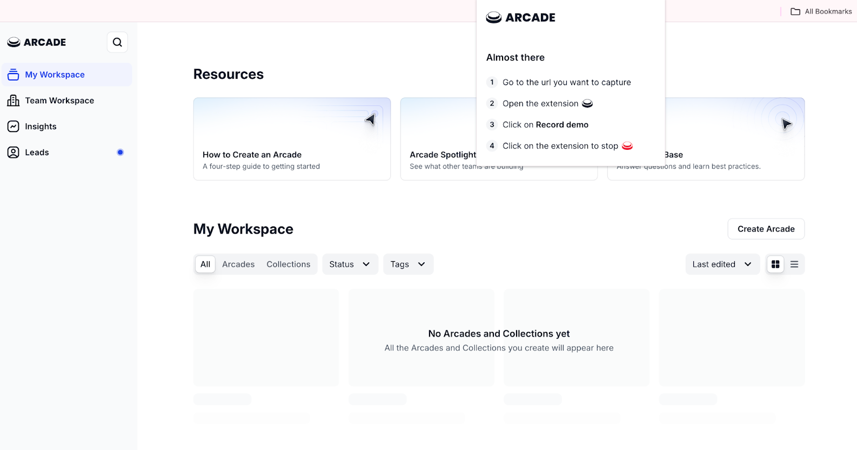
Task: Go to My Workspace in the sidebar
Action: tap(67, 75)
